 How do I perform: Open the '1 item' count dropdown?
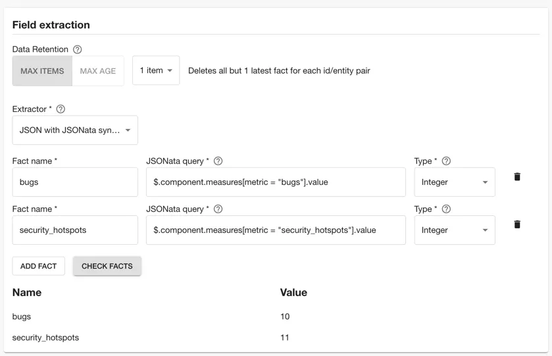click(x=156, y=70)
